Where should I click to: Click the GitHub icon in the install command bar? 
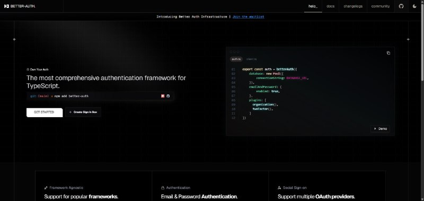tap(168, 96)
